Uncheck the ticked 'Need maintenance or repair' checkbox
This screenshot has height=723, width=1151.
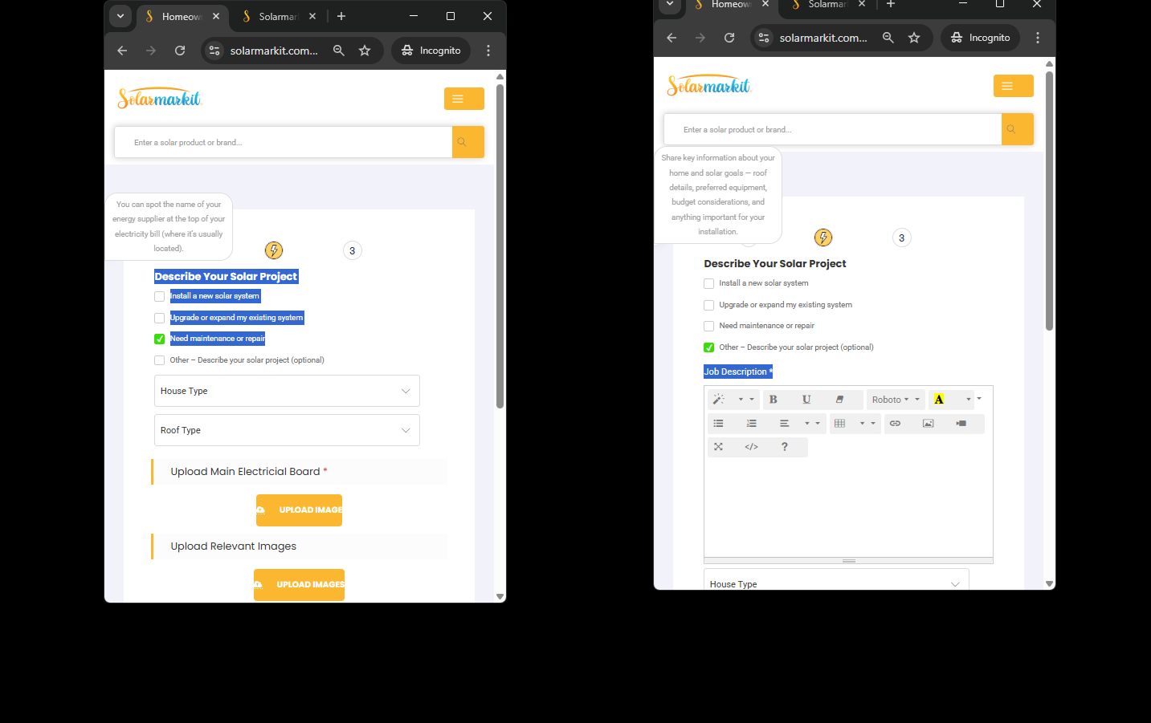(160, 339)
